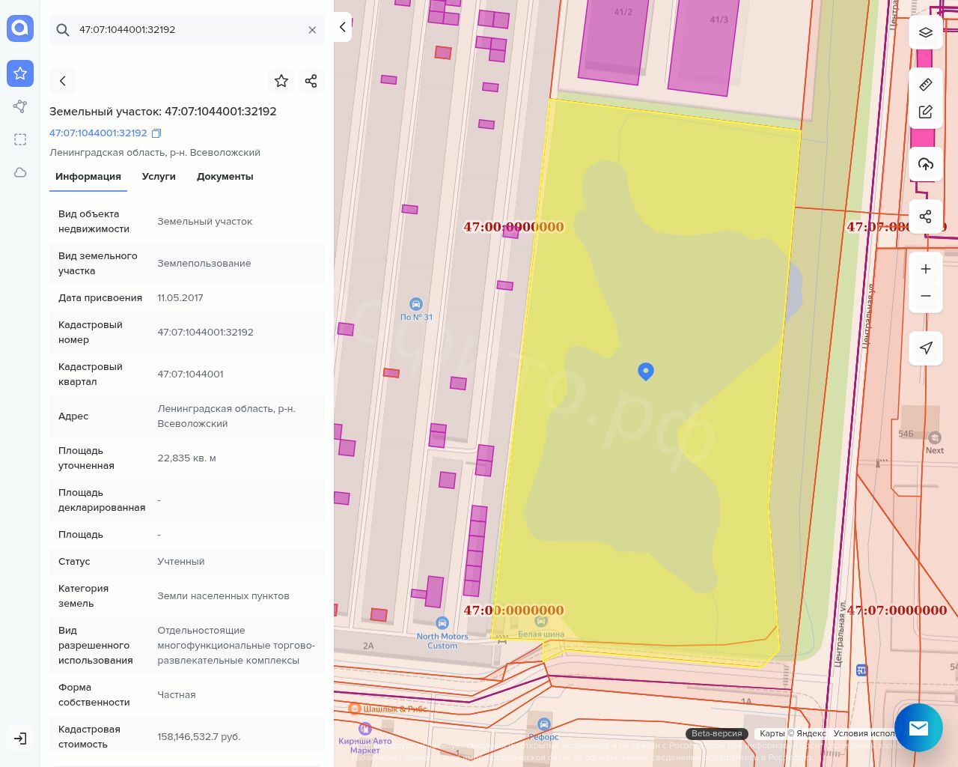Center map on my location
The width and height of the screenshot is (958, 767).
(x=926, y=348)
